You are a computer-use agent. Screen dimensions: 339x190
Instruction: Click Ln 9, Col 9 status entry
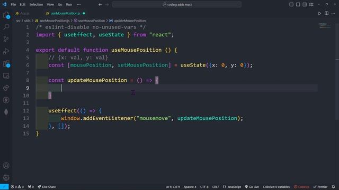point(173,187)
